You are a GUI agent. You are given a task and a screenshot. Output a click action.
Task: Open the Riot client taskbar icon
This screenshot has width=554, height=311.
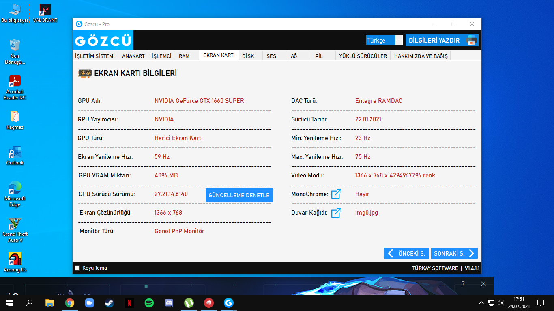click(x=209, y=302)
